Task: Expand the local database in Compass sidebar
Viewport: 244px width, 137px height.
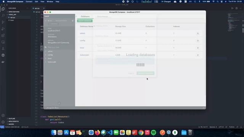Action: (46, 58)
